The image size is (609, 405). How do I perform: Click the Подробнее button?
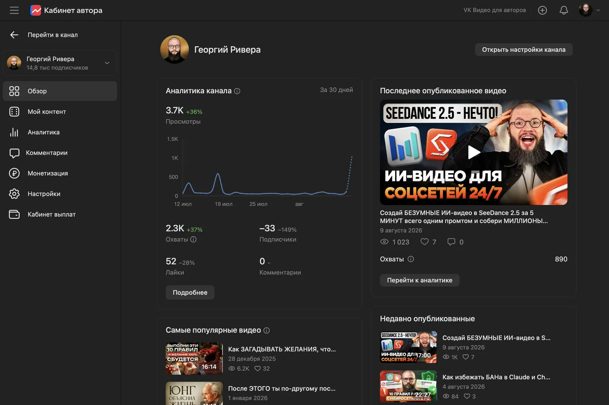pos(190,293)
